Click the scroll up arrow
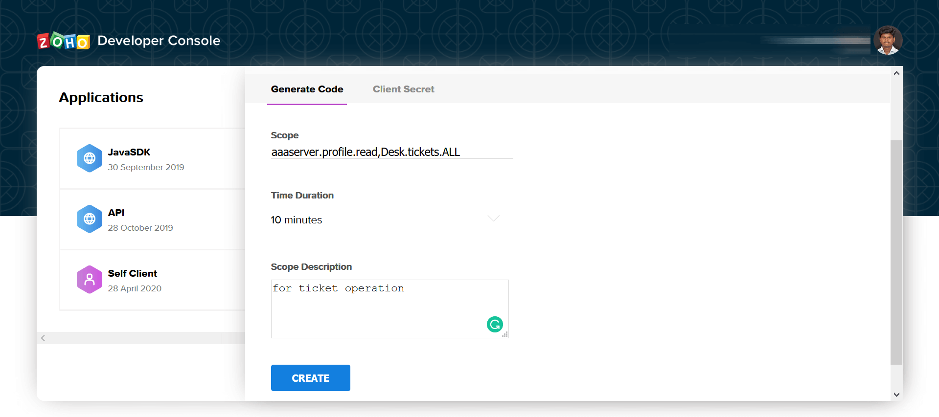The width and height of the screenshot is (939, 417). (896, 73)
